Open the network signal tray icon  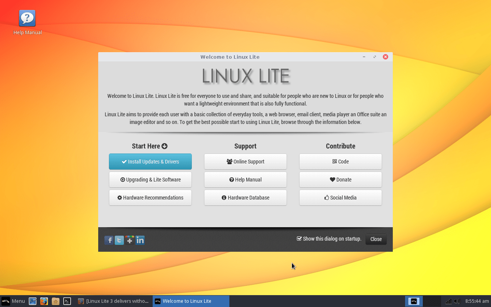[448, 301]
